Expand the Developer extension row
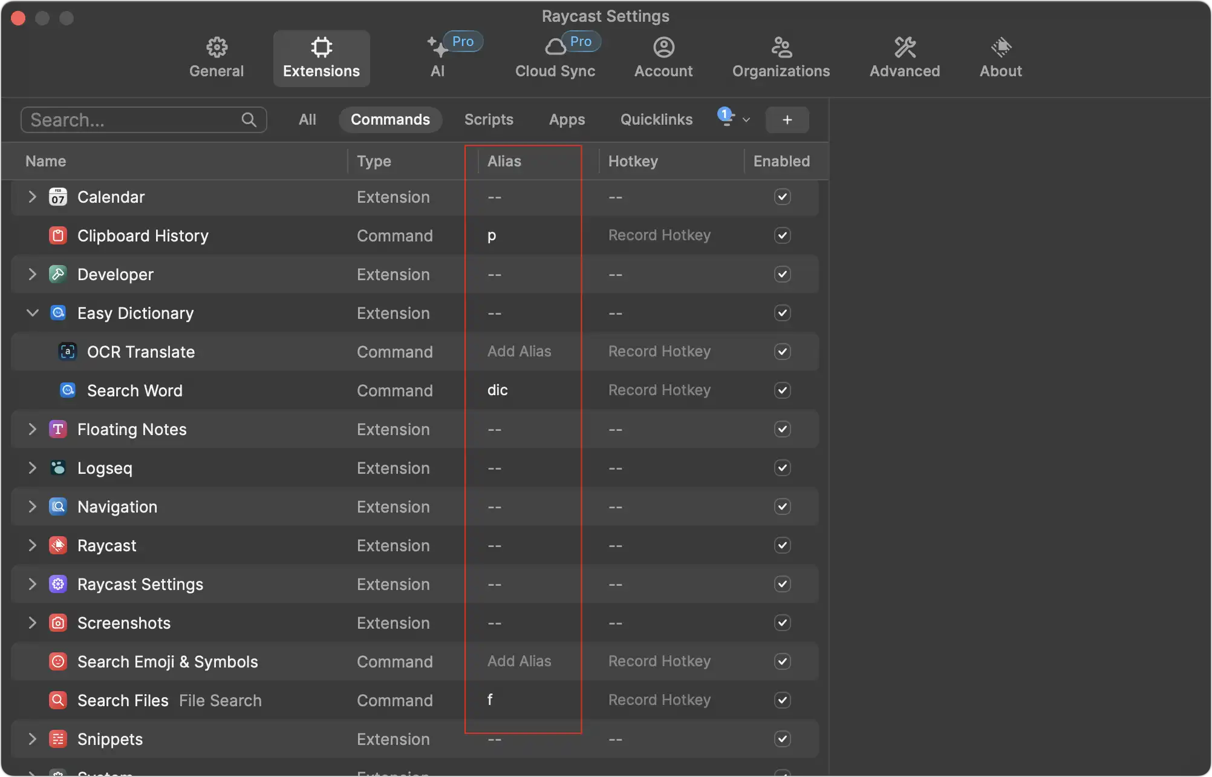Screen dimensions: 1212x777 tap(33, 274)
